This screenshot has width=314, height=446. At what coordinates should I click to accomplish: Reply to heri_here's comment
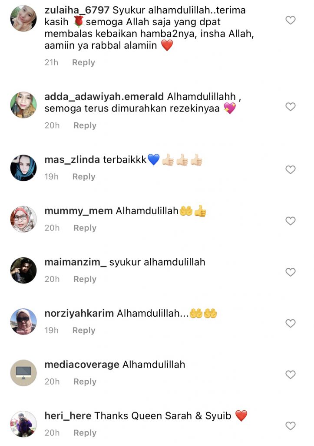click(x=85, y=433)
